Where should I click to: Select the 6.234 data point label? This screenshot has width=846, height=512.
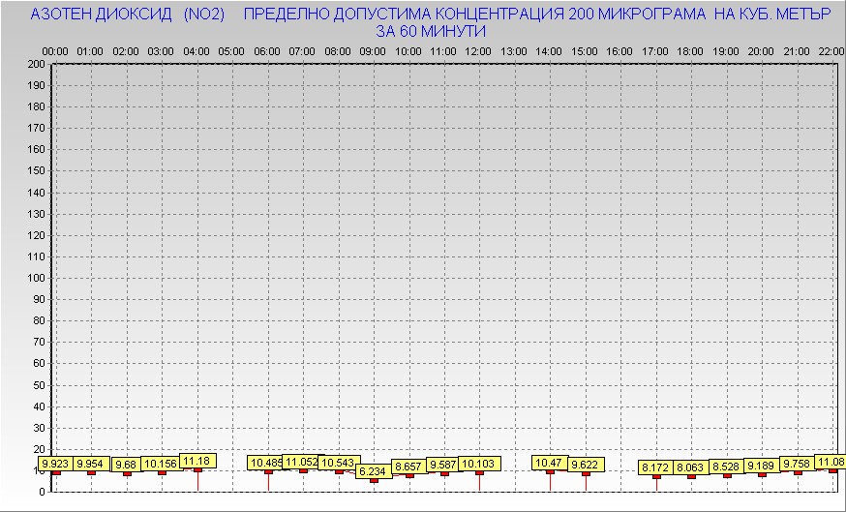tap(375, 471)
